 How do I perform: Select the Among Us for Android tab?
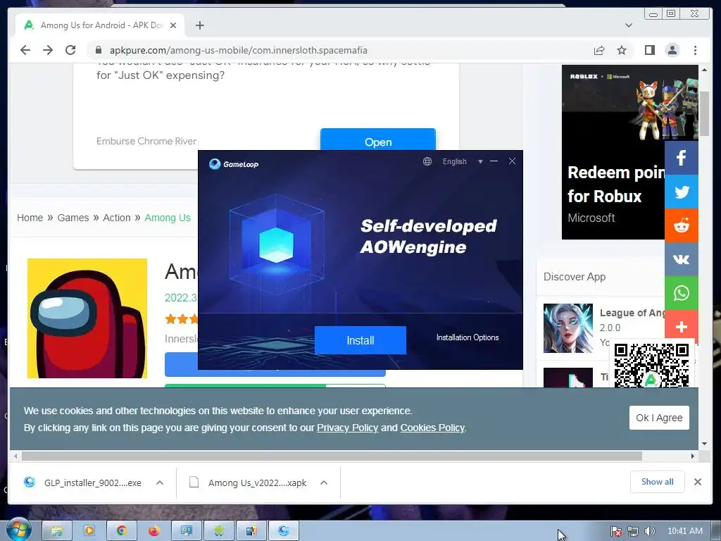tap(100, 25)
